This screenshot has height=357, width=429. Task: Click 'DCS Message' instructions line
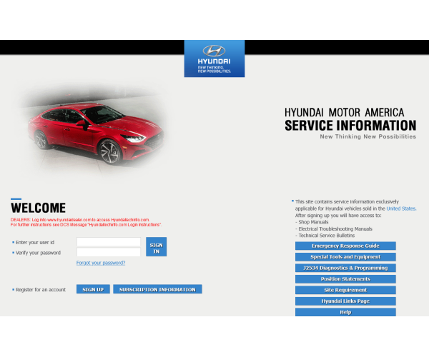(87, 224)
